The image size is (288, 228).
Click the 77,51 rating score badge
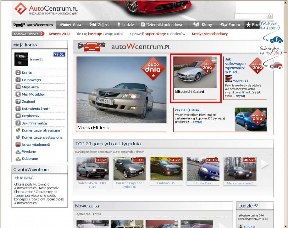click(x=59, y=54)
